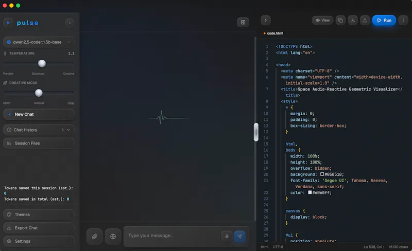
Task: Open the Themes panel
Action: [x=39, y=214]
